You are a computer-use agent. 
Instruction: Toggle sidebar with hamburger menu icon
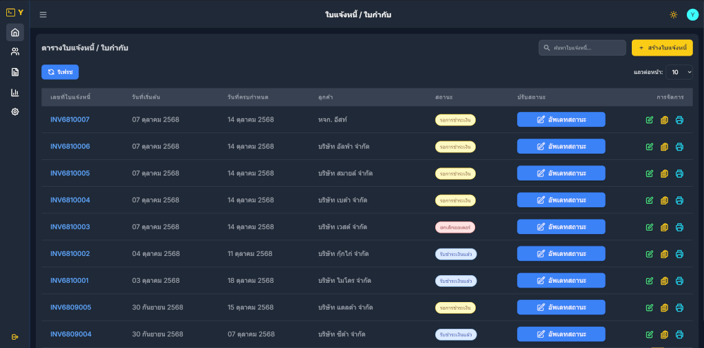click(43, 14)
